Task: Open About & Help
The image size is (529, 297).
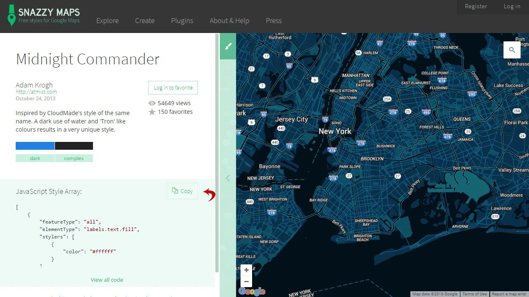Action: [x=229, y=21]
